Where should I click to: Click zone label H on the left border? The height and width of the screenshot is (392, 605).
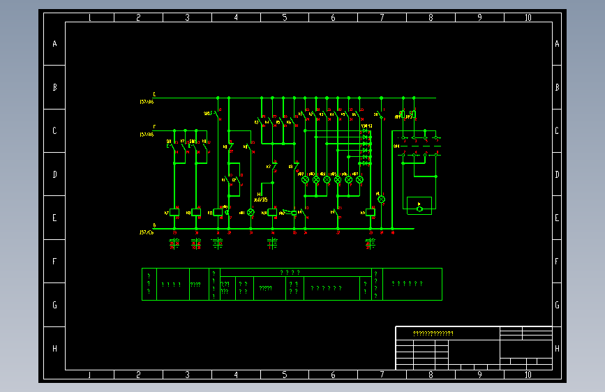pos(55,348)
